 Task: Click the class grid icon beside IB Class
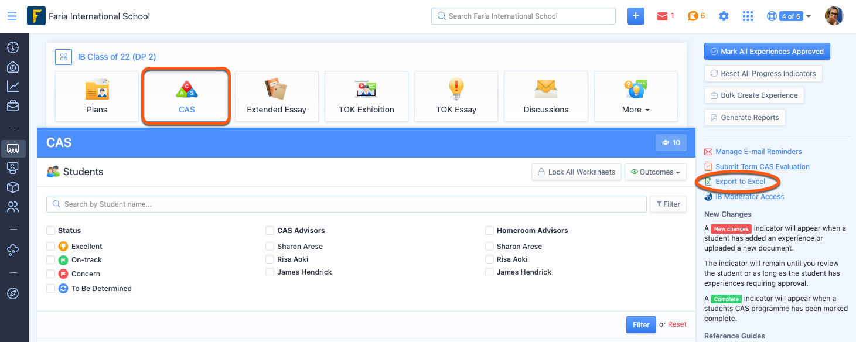[x=63, y=57]
